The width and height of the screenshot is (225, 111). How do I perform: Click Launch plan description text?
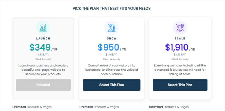click(x=43, y=70)
